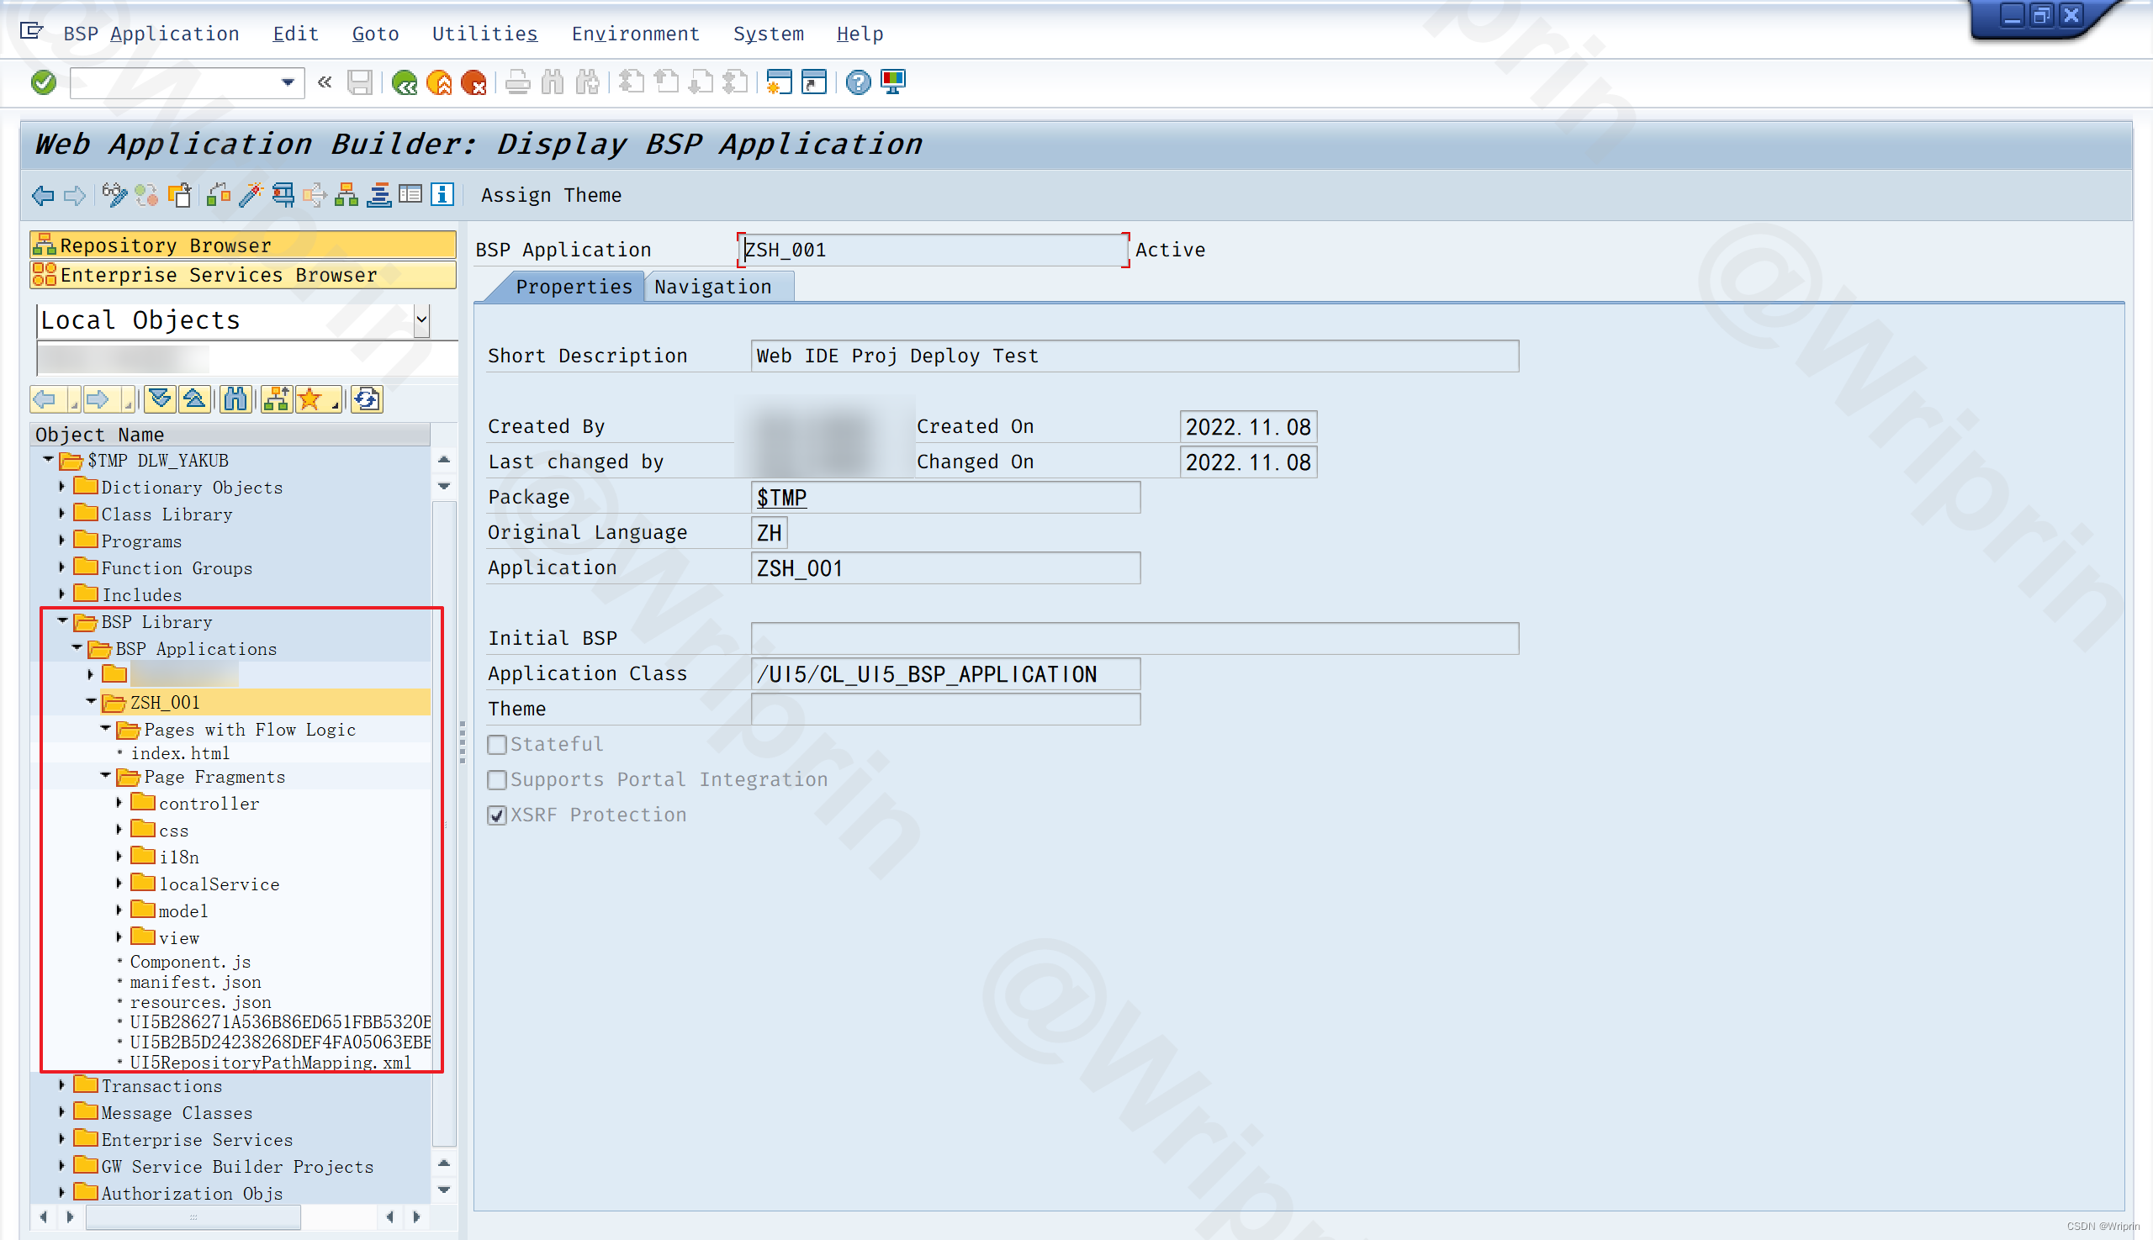Click the Application Class input field
Viewport: 2153px width, 1240px height.
(945, 673)
